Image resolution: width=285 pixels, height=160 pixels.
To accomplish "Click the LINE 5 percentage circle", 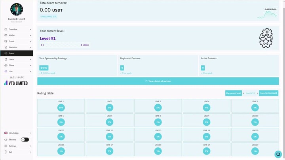I will point(255,107).
